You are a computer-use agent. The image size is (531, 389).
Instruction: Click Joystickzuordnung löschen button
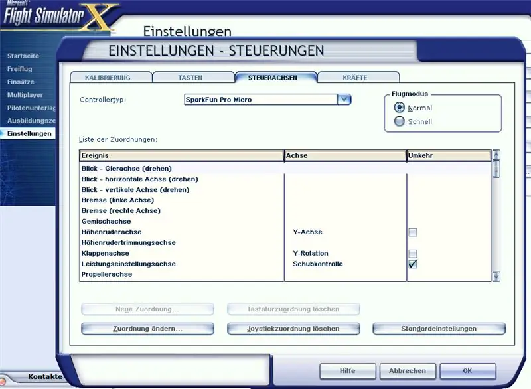click(293, 329)
